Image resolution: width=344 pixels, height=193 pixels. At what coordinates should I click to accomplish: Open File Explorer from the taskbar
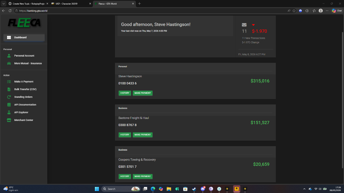pyautogui.click(x=169, y=189)
